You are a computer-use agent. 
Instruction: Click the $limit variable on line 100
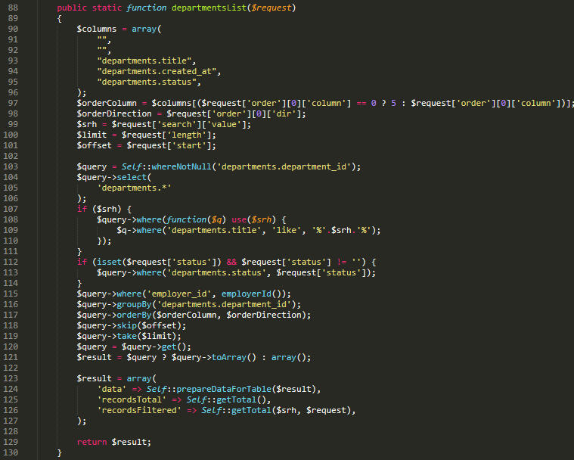tap(92, 135)
